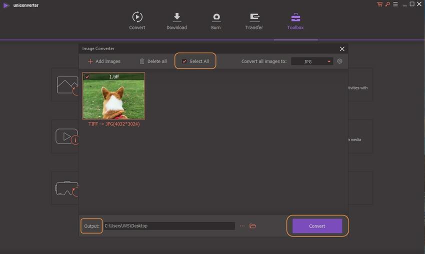This screenshot has width=425, height=254.
Task: Open image conversion settings gear
Action: pyautogui.click(x=339, y=61)
